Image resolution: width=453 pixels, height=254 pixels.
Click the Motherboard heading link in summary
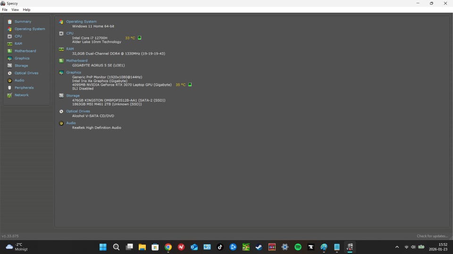click(x=77, y=61)
